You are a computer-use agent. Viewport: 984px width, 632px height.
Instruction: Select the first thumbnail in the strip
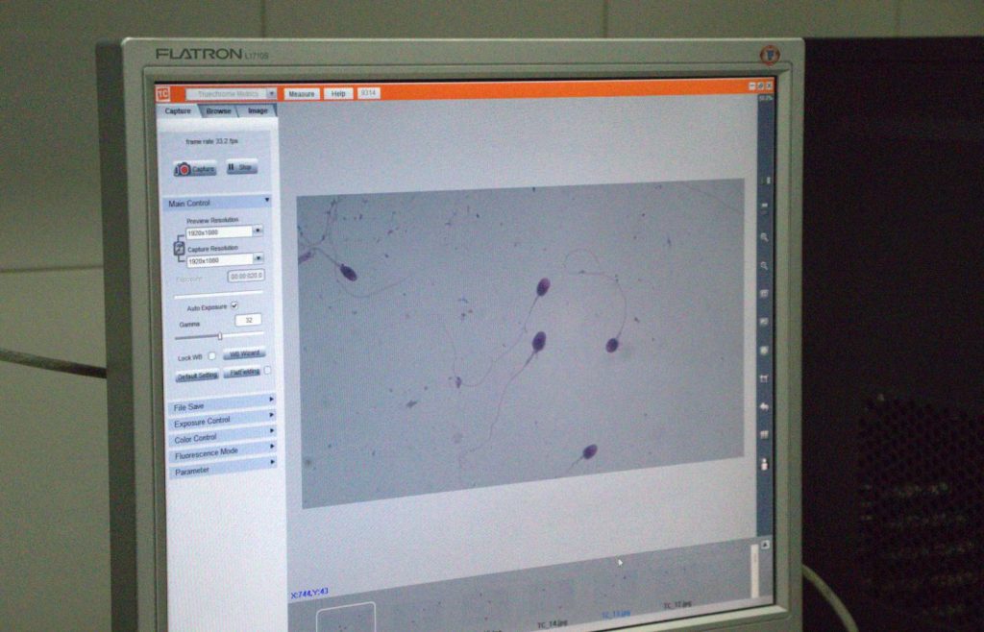(x=346, y=617)
